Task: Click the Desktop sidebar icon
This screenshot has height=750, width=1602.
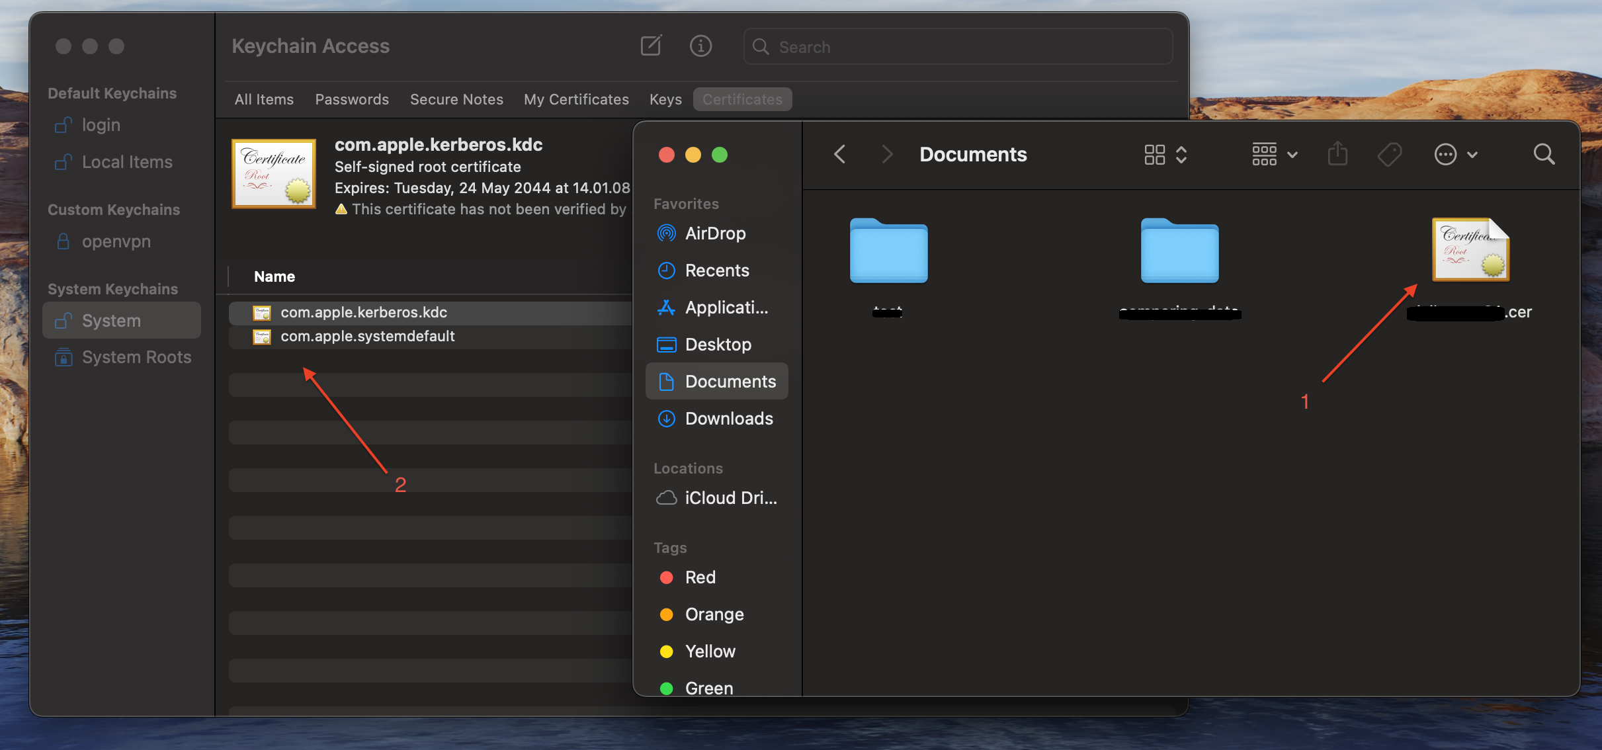Action: point(666,345)
